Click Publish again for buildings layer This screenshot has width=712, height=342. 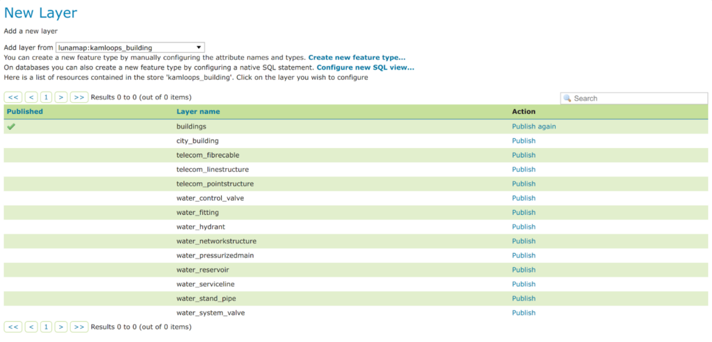pos(533,127)
